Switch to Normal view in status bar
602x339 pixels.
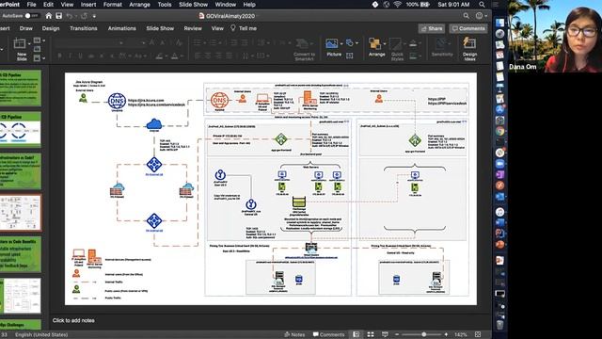pos(356,334)
